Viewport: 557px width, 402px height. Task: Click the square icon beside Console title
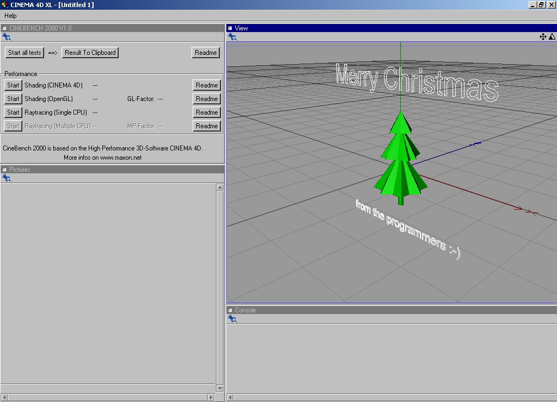230,310
